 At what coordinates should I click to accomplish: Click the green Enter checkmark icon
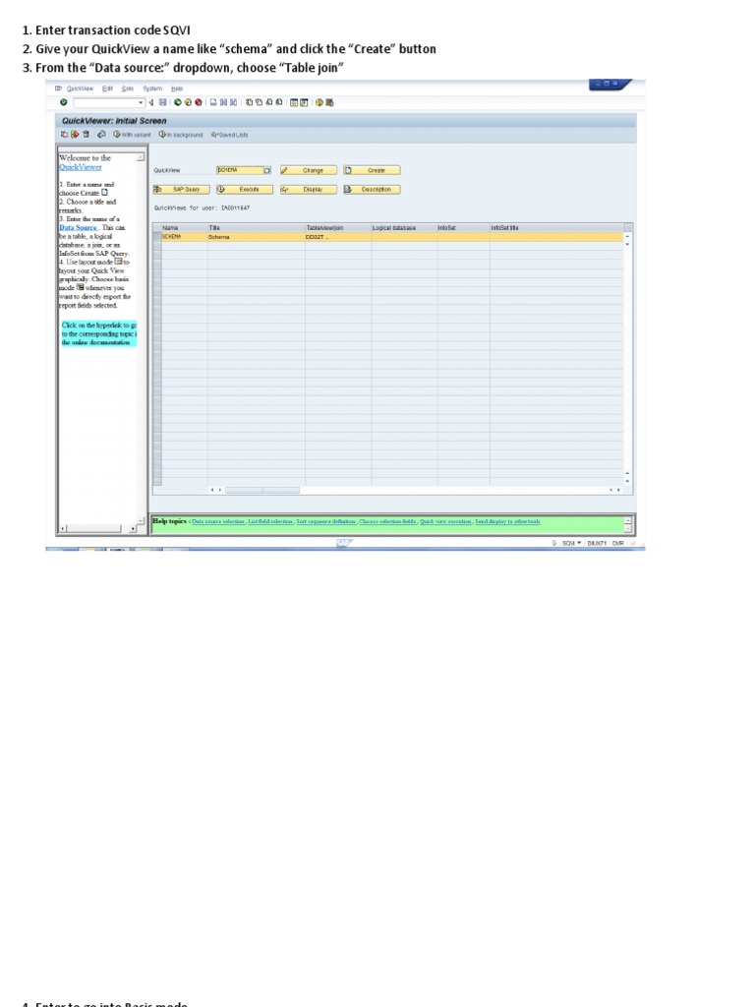tap(64, 102)
